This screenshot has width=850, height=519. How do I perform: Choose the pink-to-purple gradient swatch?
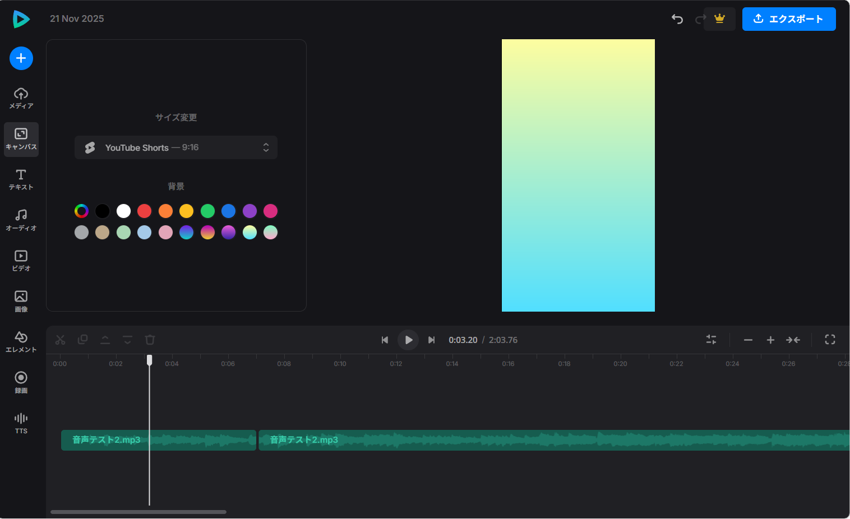(228, 232)
